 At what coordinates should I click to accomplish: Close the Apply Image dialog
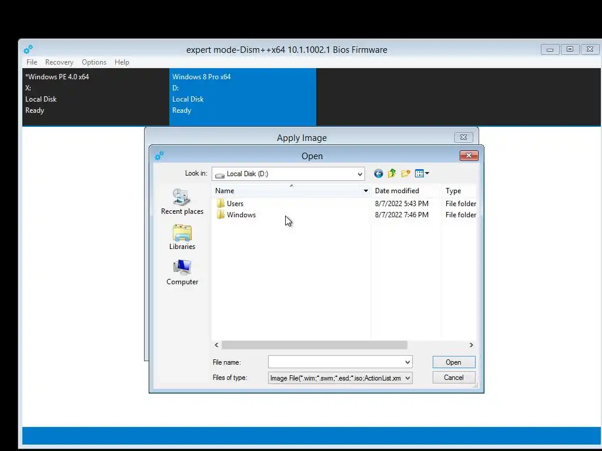click(463, 137)
